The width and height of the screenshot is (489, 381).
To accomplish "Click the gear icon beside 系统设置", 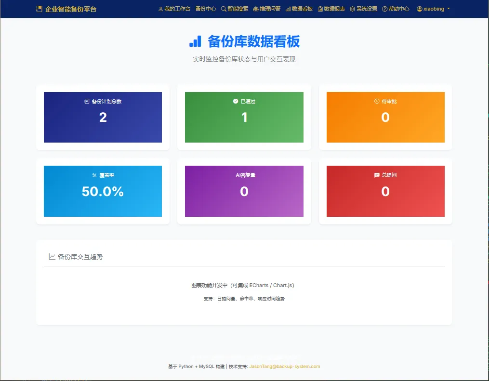I will [x=352, y=9].
